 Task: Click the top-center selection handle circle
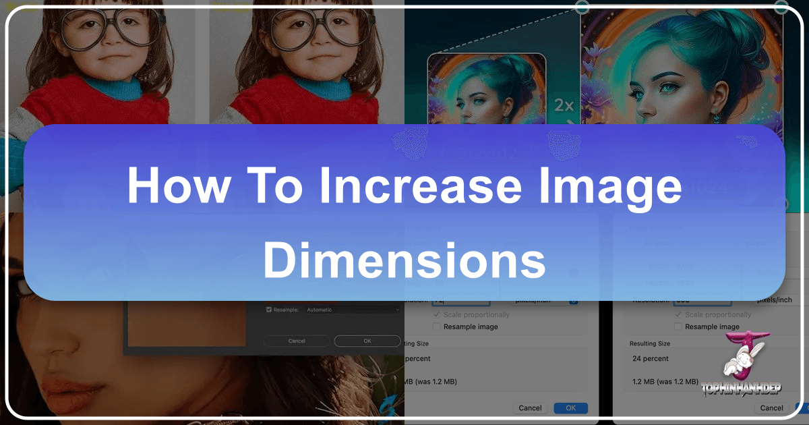(581, 7)
